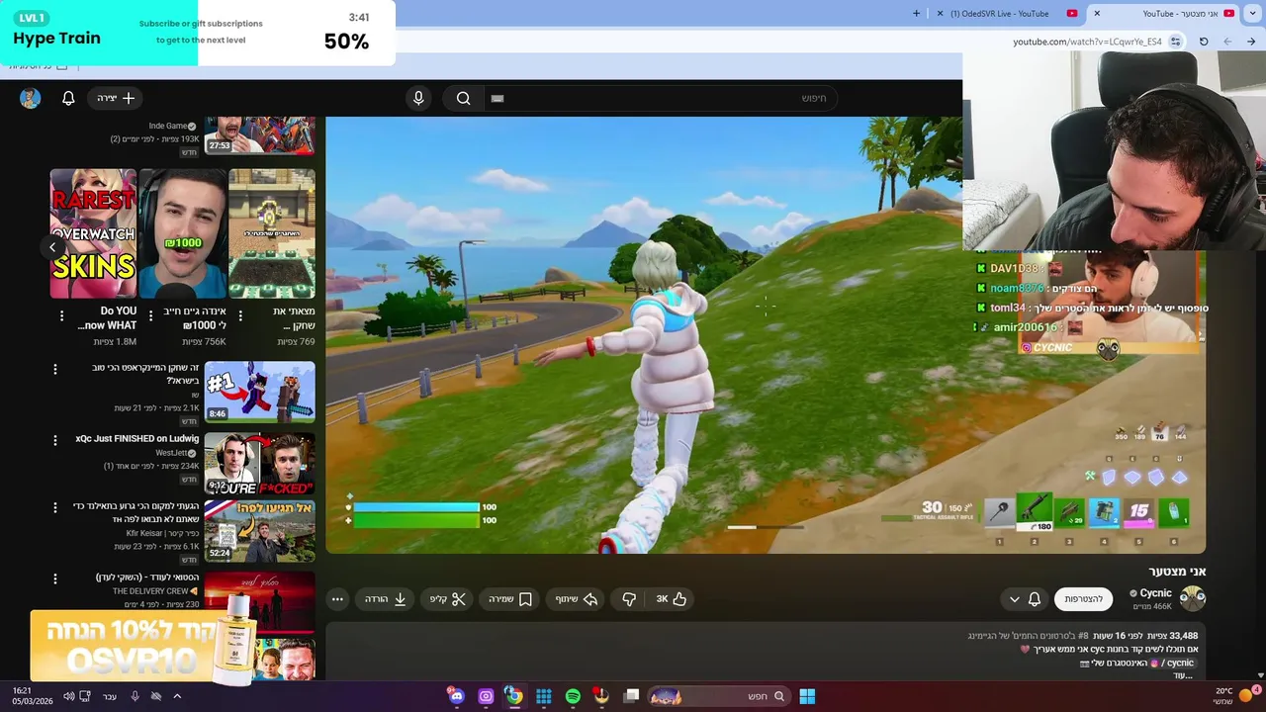Open the YouTube account avatar menu
The height and width of the screenshot is (712, 1266).
tap(30, 98)
